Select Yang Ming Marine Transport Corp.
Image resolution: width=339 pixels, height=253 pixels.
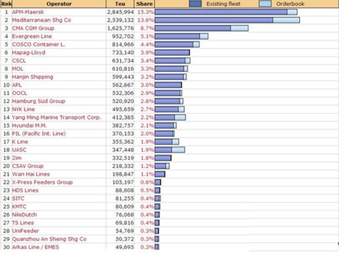57,117
